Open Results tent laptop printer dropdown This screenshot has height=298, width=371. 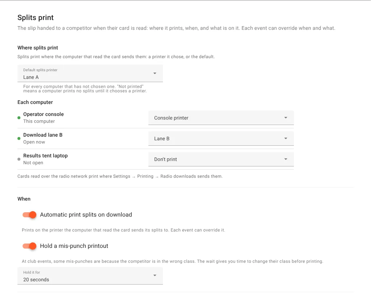coord(221,159)
